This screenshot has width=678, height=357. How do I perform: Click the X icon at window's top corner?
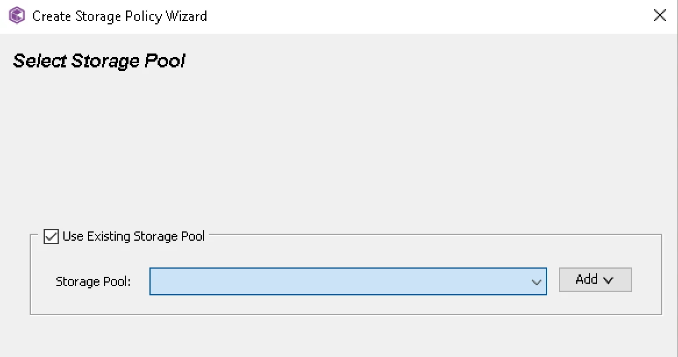click(x=660, y=16)
